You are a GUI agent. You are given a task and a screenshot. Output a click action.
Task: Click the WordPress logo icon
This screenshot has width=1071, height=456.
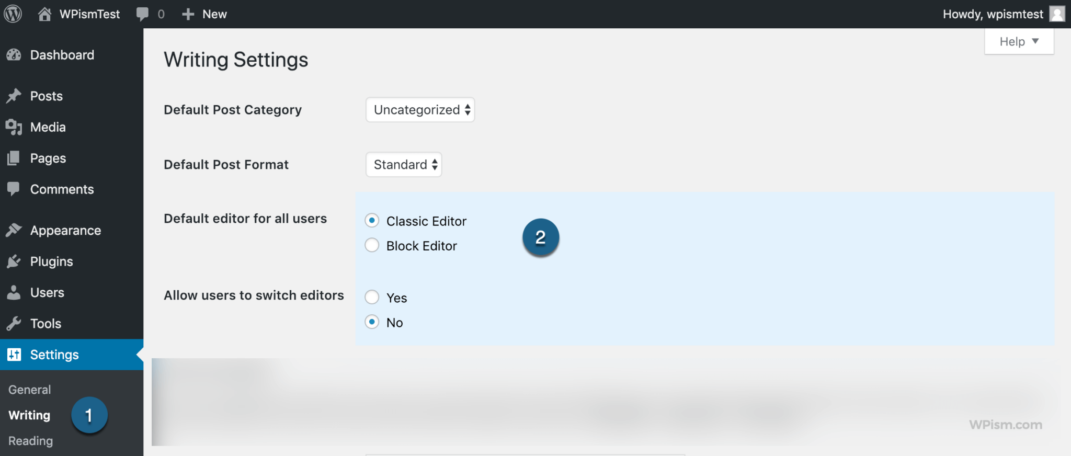click(13, 14)
